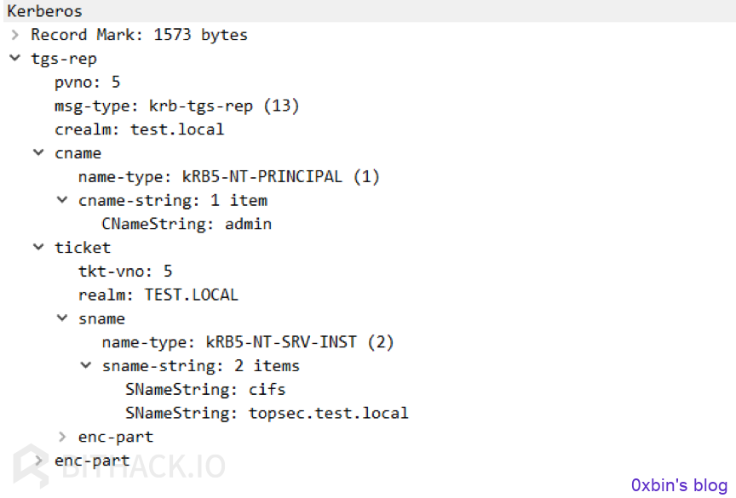Viewport: 736px width, 498px height.
Task: Select the realm: TEST.LOCAL row
Action: click(x=158, y=295)
